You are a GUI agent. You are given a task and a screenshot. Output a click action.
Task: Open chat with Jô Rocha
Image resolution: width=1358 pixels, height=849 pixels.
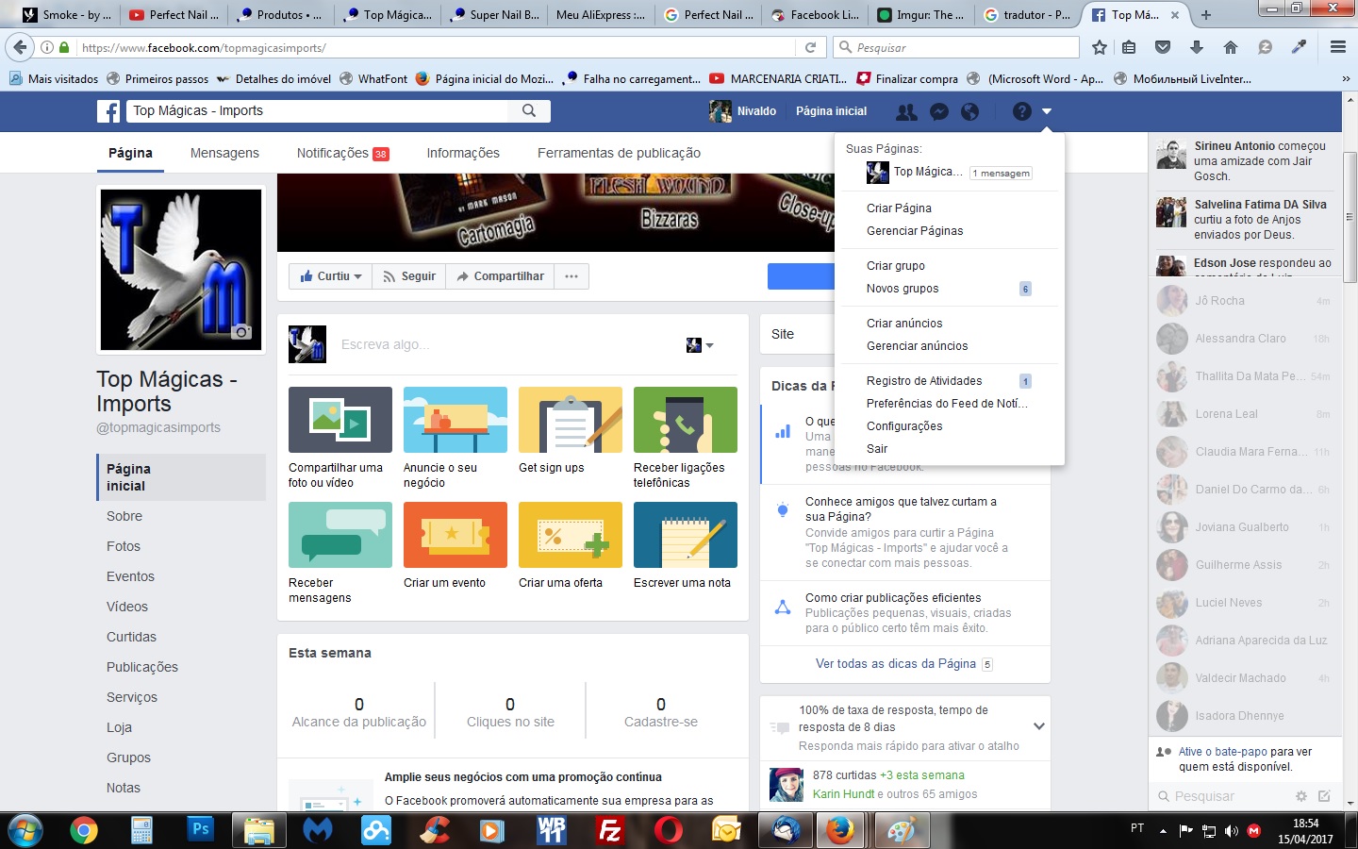(x=1245, y=301)
